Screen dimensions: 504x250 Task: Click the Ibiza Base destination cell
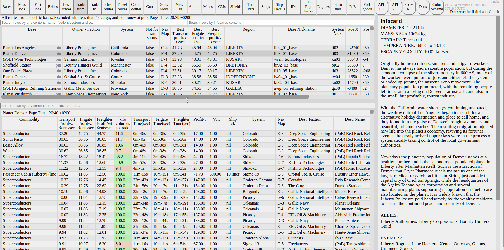(x=352, y=238)
